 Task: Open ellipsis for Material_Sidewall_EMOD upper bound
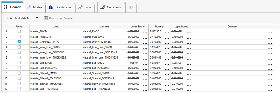click(189, 75)
